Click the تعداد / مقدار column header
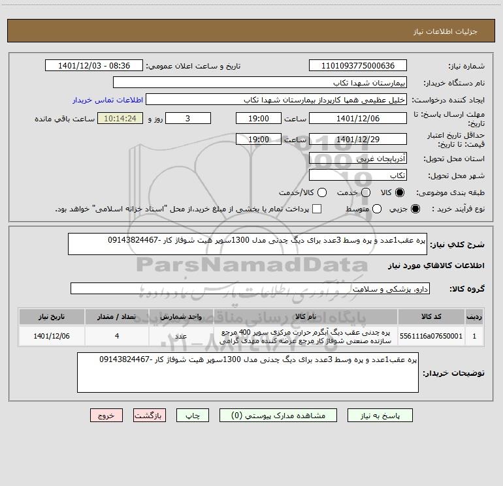503x486 pixels. [117, 316]
